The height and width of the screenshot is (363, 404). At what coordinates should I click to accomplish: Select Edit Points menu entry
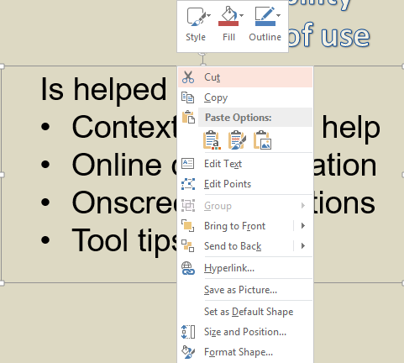[245, 184]
